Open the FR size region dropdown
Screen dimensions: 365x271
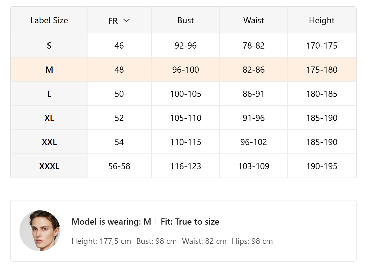(x=119, y=21)
